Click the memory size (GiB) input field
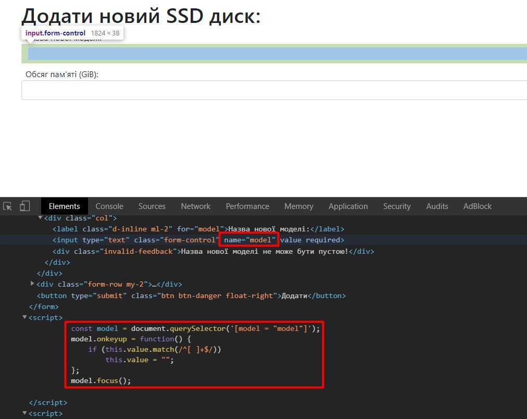The image size is (527, 419). (x=274, y=90)
